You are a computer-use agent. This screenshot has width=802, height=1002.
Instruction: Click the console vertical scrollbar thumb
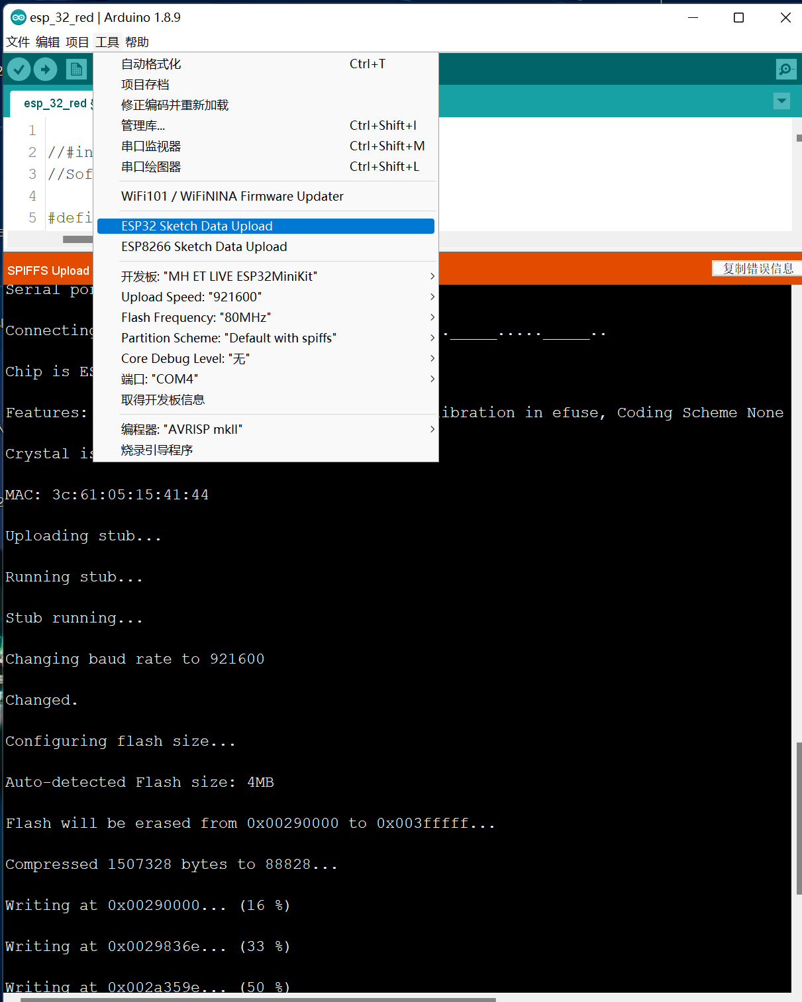pyautogui.click(x=799, y=819)
